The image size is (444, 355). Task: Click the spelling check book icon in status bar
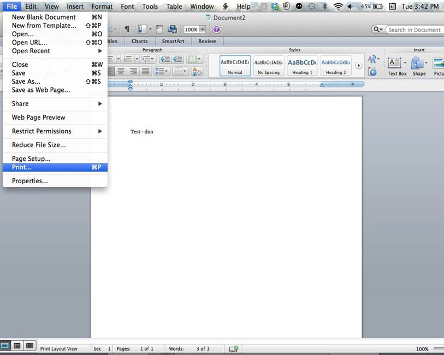coord(234,348)
